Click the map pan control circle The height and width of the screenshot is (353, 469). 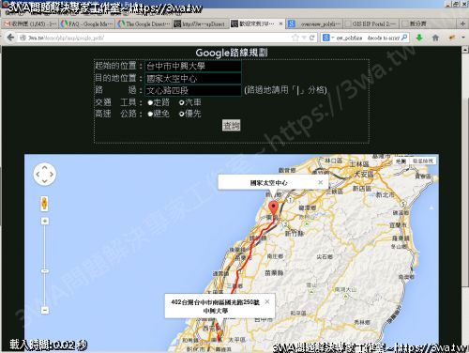(x=45, y=175)
